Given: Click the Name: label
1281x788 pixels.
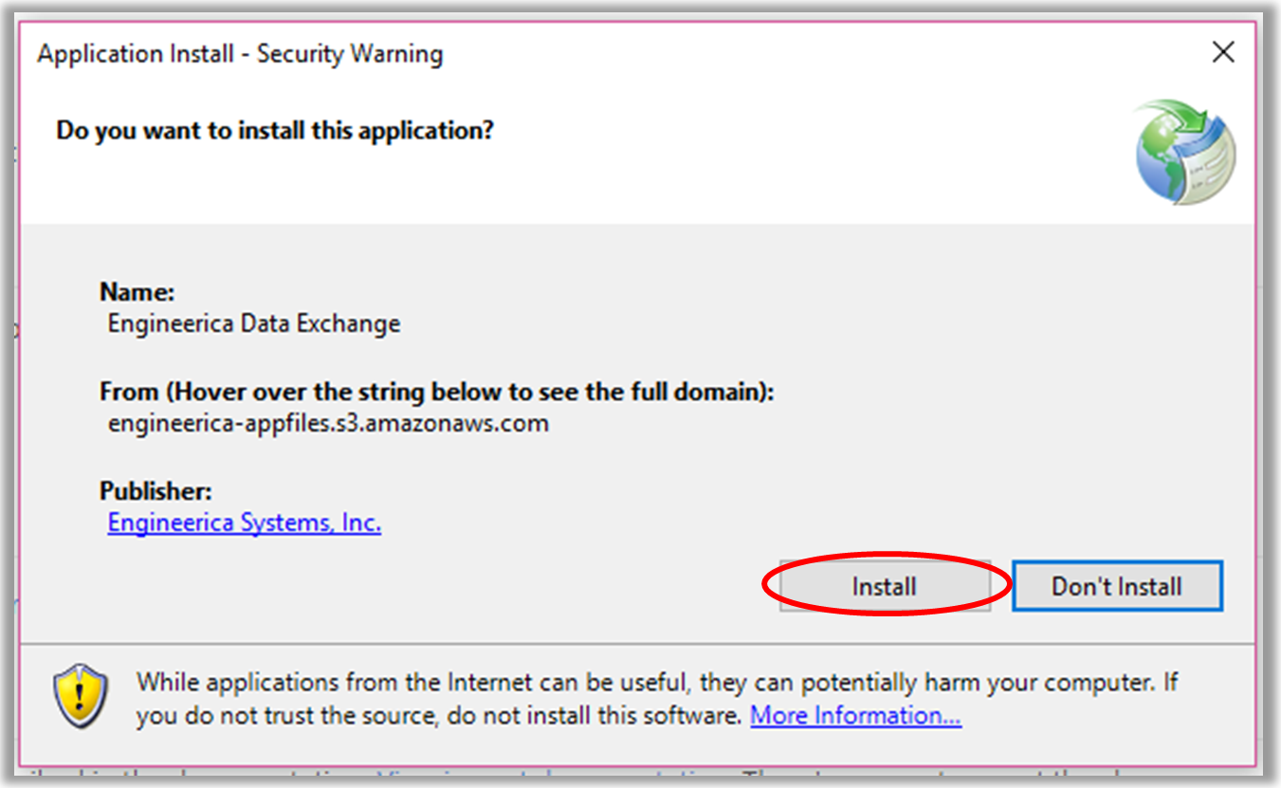Looking at the screenshot, I should click(137, 292).
